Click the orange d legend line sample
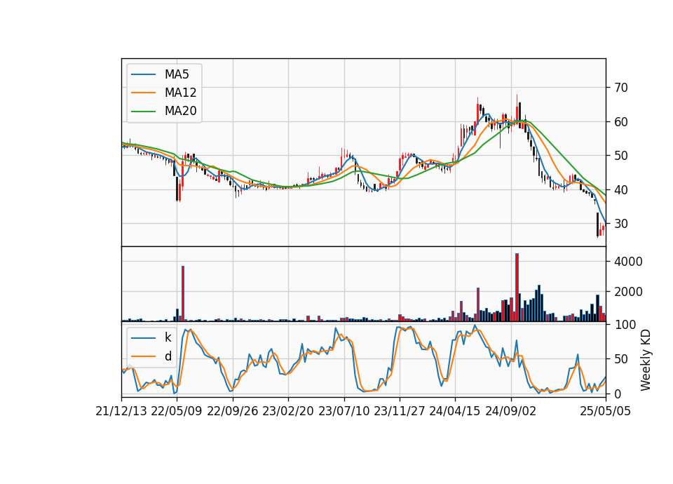This screenshot has height=484, width=673. (x=143, y=356)
